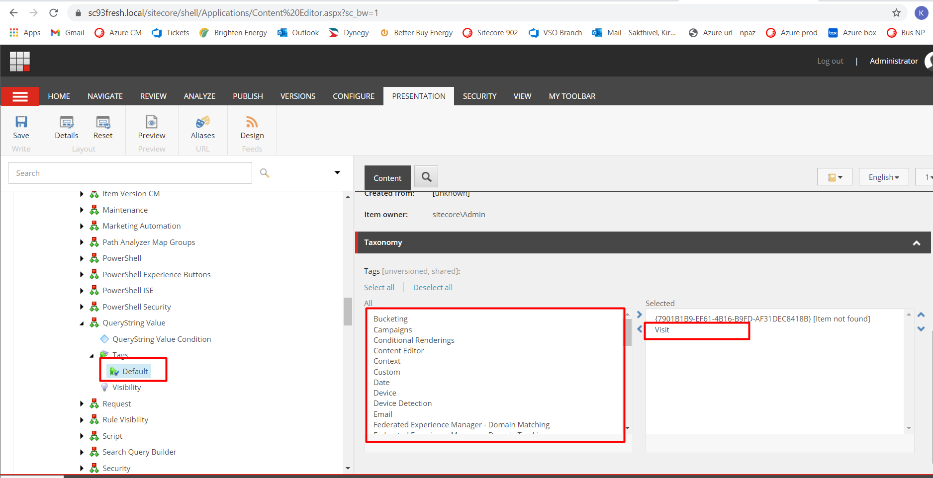The image size is (933, 478).
Task: Move selected tag right with arrow
Action: pyautogui.click(x=640, y=315)
